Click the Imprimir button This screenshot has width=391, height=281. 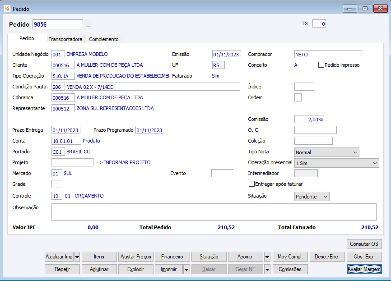click(x=169, y=269)
